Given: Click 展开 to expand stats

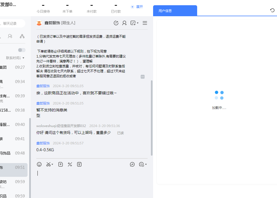Looking at the screenshot, I should pos(137,7).
